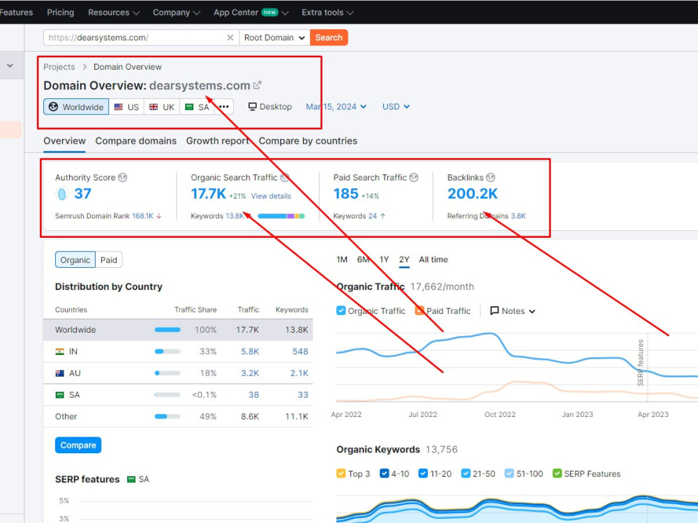Toggle 4-10 keywords checkbox

tap(385, 473)
